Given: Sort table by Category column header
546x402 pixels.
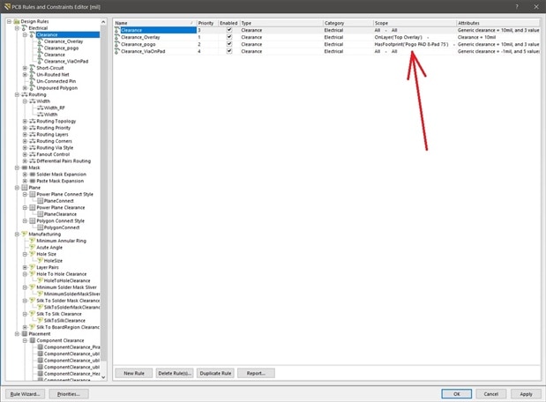Looking at the screenshot, I should pyautogui.click(x=348, y=23).
